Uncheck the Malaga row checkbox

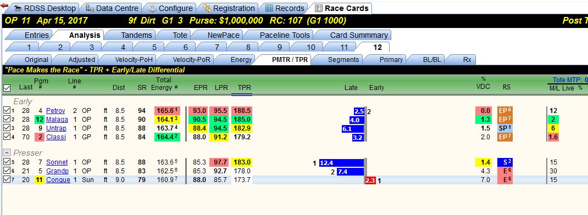(x=6, y=120)
